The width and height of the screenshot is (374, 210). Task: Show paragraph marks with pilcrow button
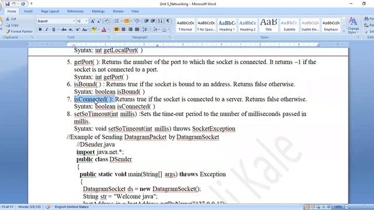pos(168,21)
